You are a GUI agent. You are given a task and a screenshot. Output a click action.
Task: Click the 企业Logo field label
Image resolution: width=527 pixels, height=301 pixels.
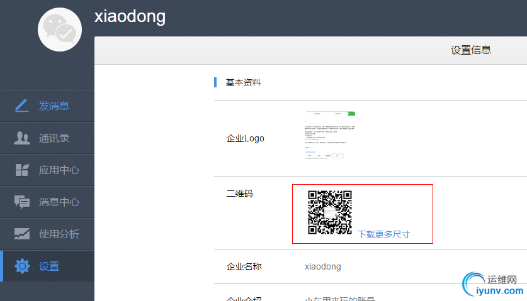pos(245,138)
